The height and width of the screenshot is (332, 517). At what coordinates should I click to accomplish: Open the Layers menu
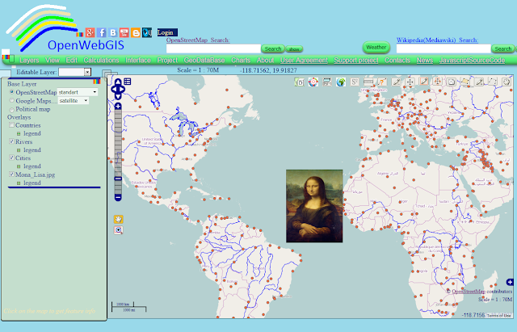coord(29,60)
